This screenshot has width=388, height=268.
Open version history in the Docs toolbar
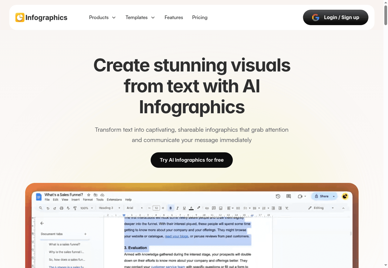(278, 196)
